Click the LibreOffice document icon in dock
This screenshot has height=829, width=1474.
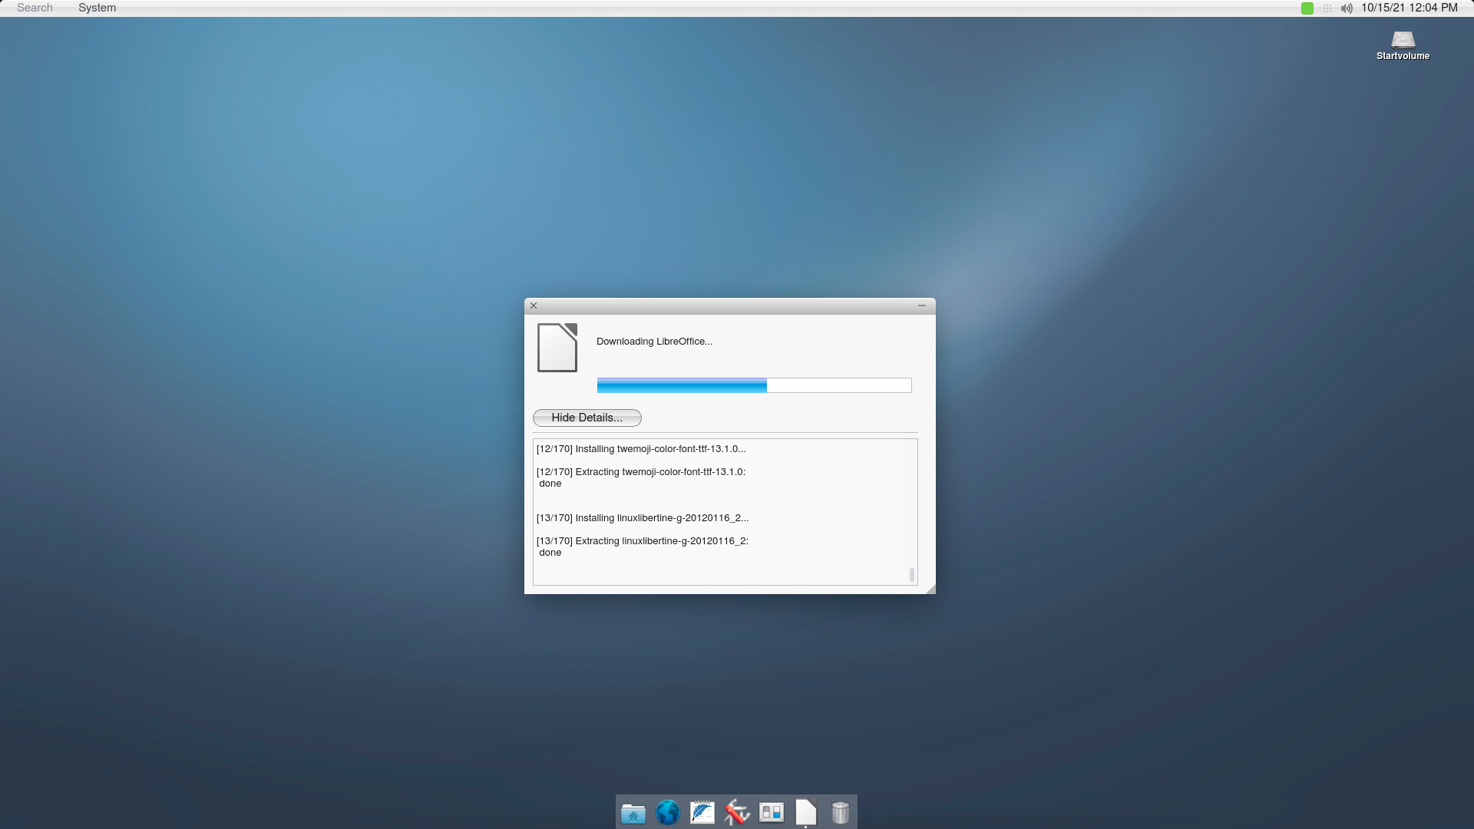[805, 812]
